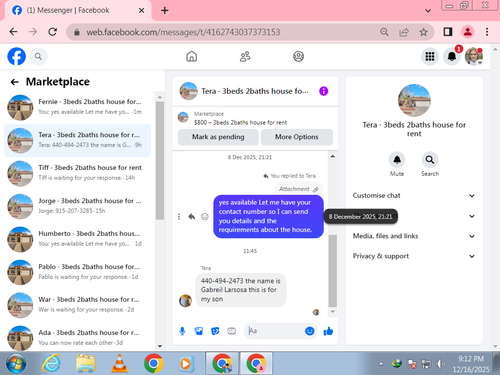This screenshot has width=500, height=375.
Task: Click More Options button
Action: click(296, 137)
